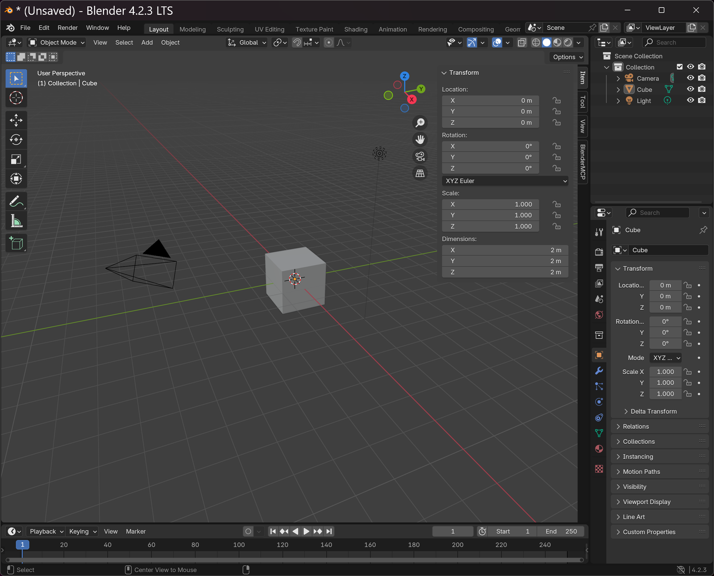Screen dimensions: 714x576
Task: Select the Select Box tool
Action: pos(16,79)
